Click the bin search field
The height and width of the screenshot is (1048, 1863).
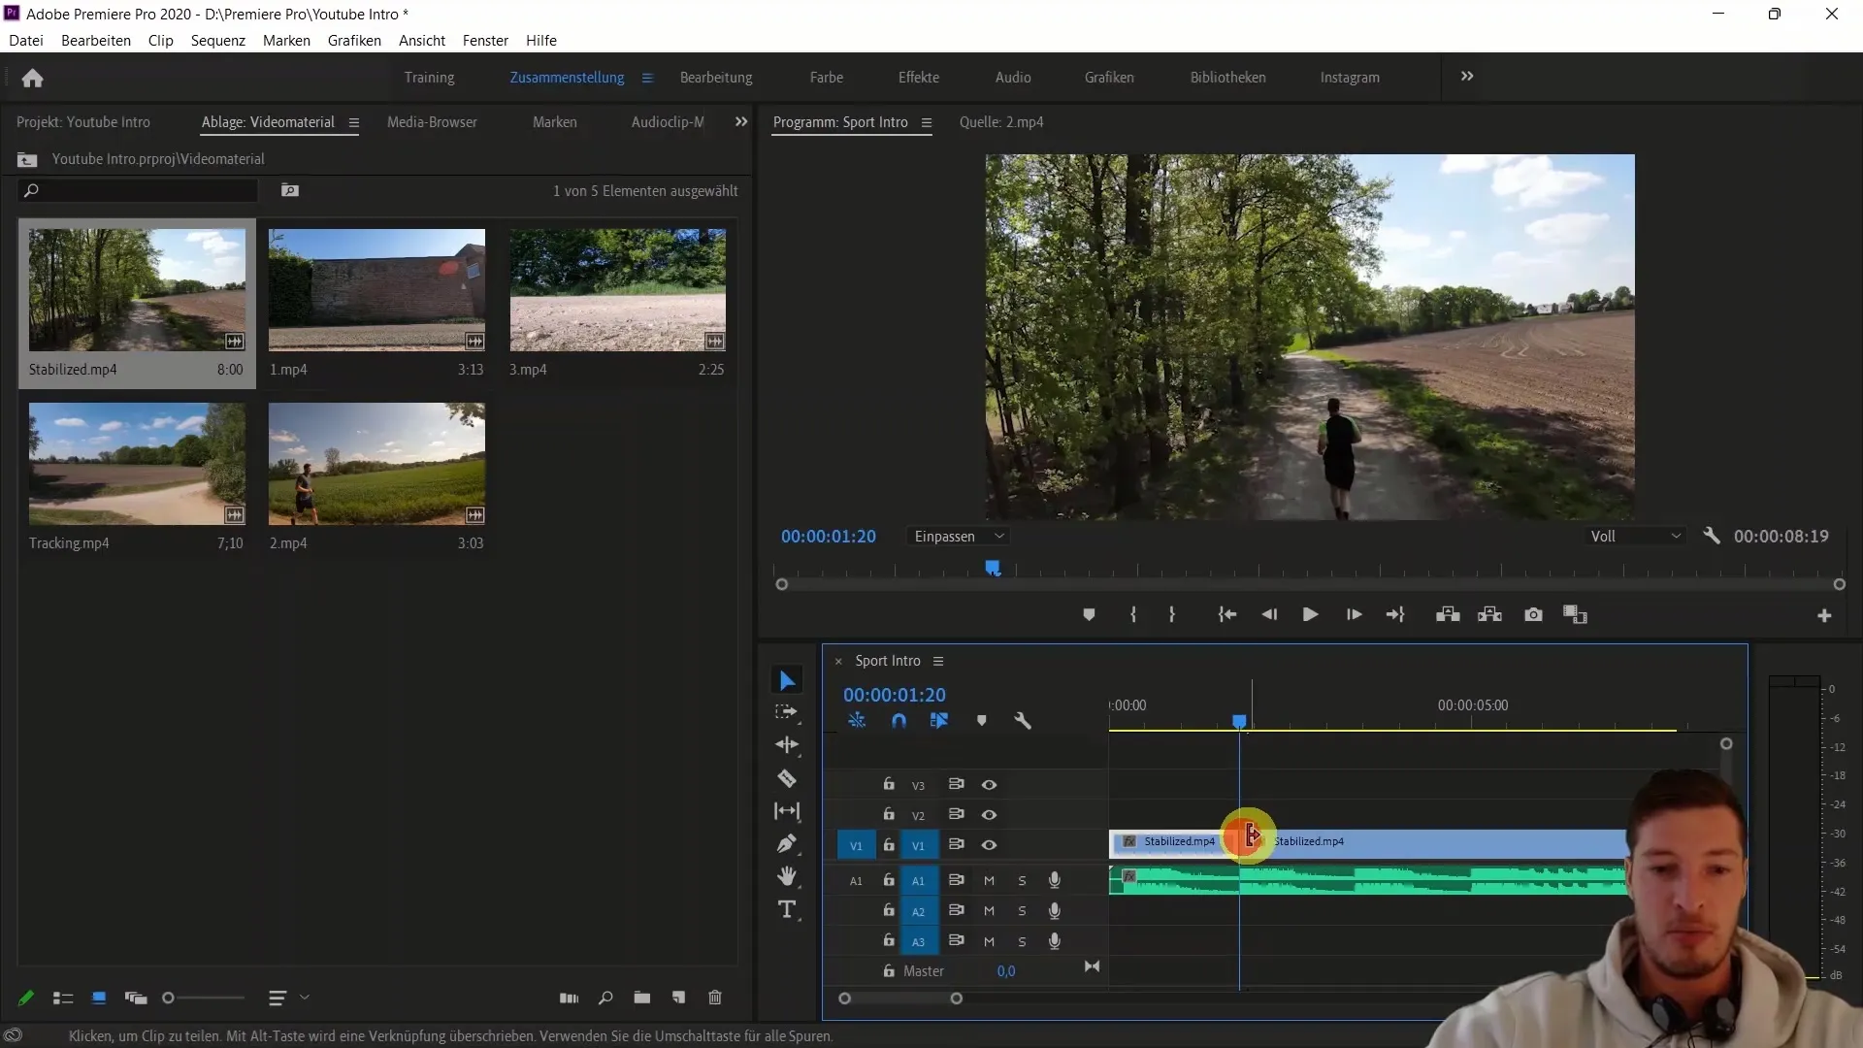click(139, 191)
